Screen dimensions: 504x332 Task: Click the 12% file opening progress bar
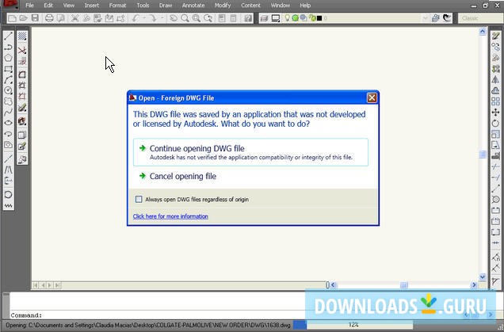tap(353, 325)
